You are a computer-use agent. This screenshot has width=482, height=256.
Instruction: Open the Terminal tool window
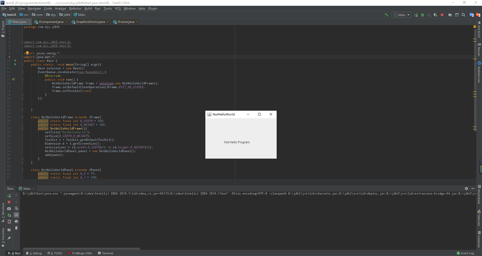(105, 253)
